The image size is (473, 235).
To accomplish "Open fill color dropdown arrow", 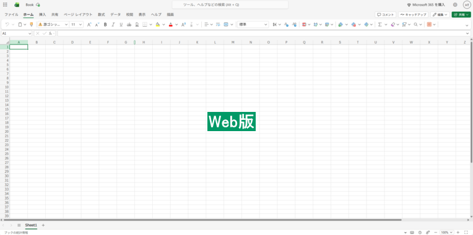I will tap(163, 25).
